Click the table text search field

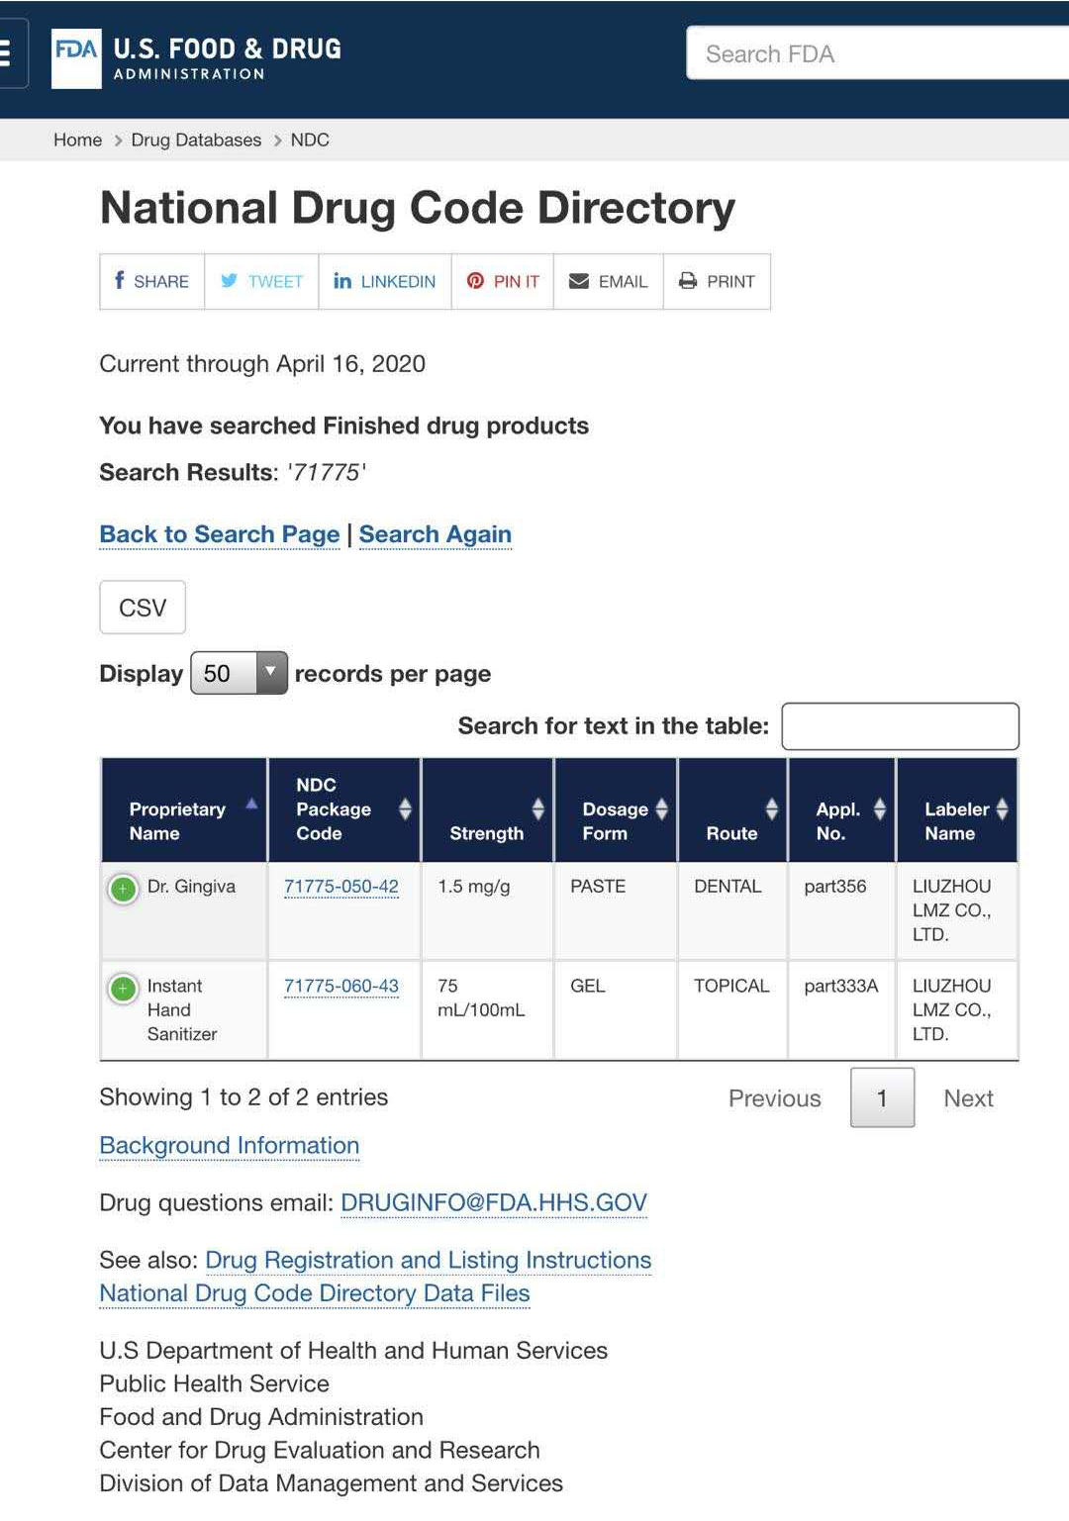tap(900, 726)
